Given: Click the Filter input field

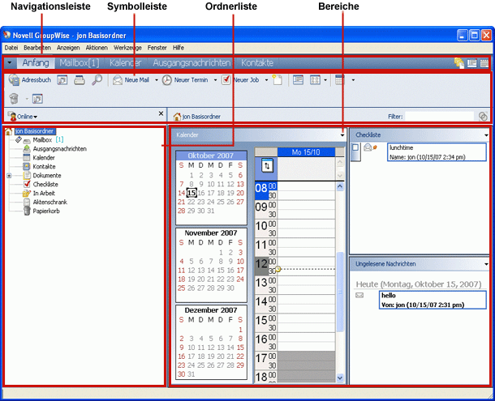Looking at the screenshot, I should pyautogui.click(x=440, y=117).
